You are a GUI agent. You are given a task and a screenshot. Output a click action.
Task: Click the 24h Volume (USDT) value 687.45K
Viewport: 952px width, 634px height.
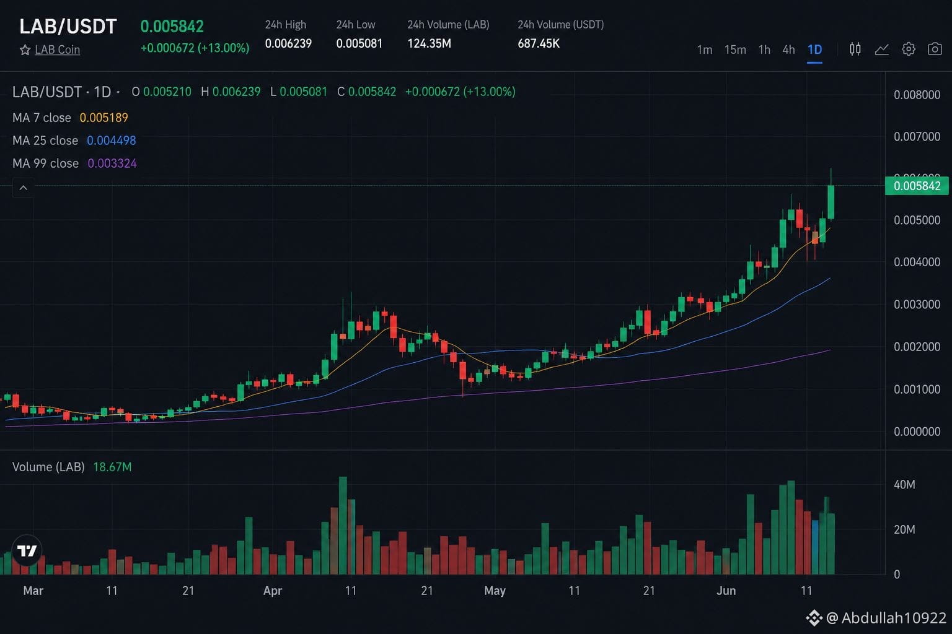click(x=539, y=43)
